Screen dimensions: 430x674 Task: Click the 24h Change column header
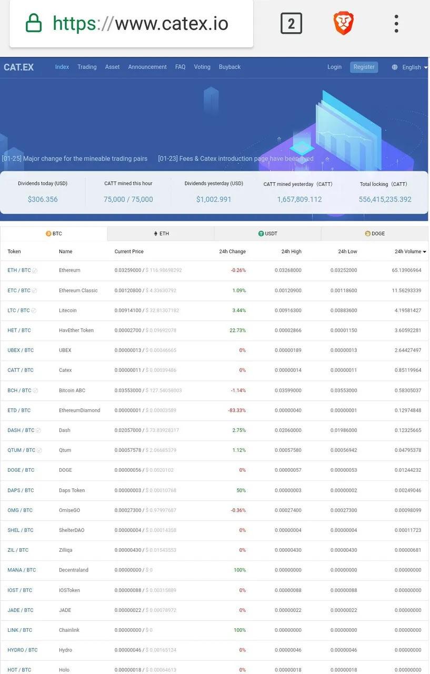tap(233, 252)
